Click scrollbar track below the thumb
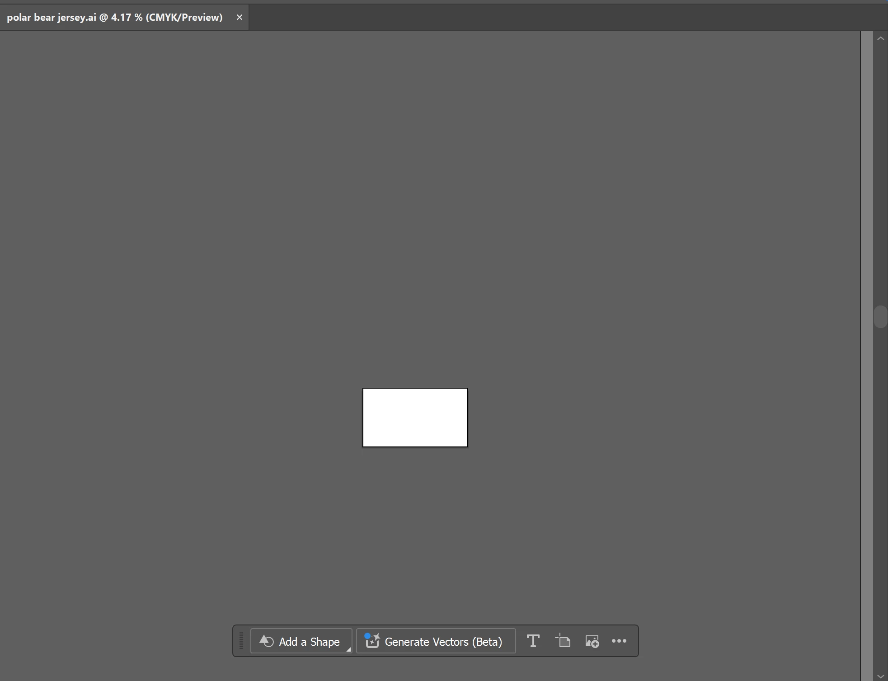888x681 pixels. tap(880, 497)
